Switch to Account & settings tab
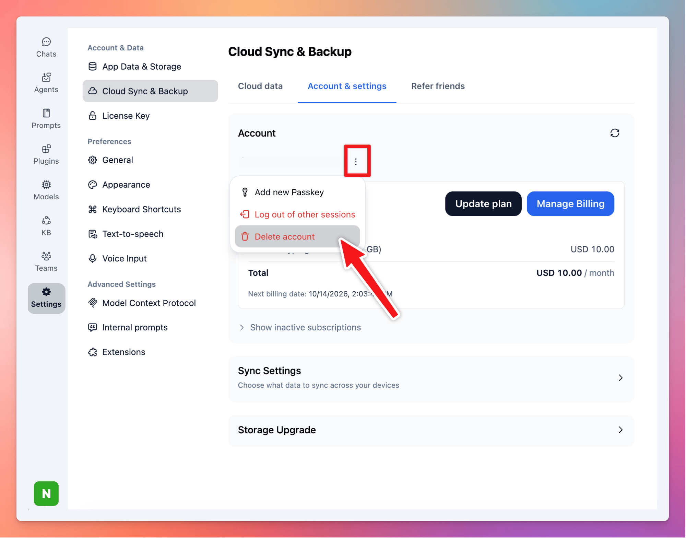Image resolution: width=686 pixels, height=538 pixels. [x=347, y=86]
